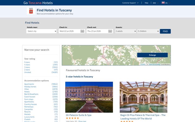This screenshot has width=195, height=122.
Task: Select Holiday homes accommodation option
Action: pos(30,87)
